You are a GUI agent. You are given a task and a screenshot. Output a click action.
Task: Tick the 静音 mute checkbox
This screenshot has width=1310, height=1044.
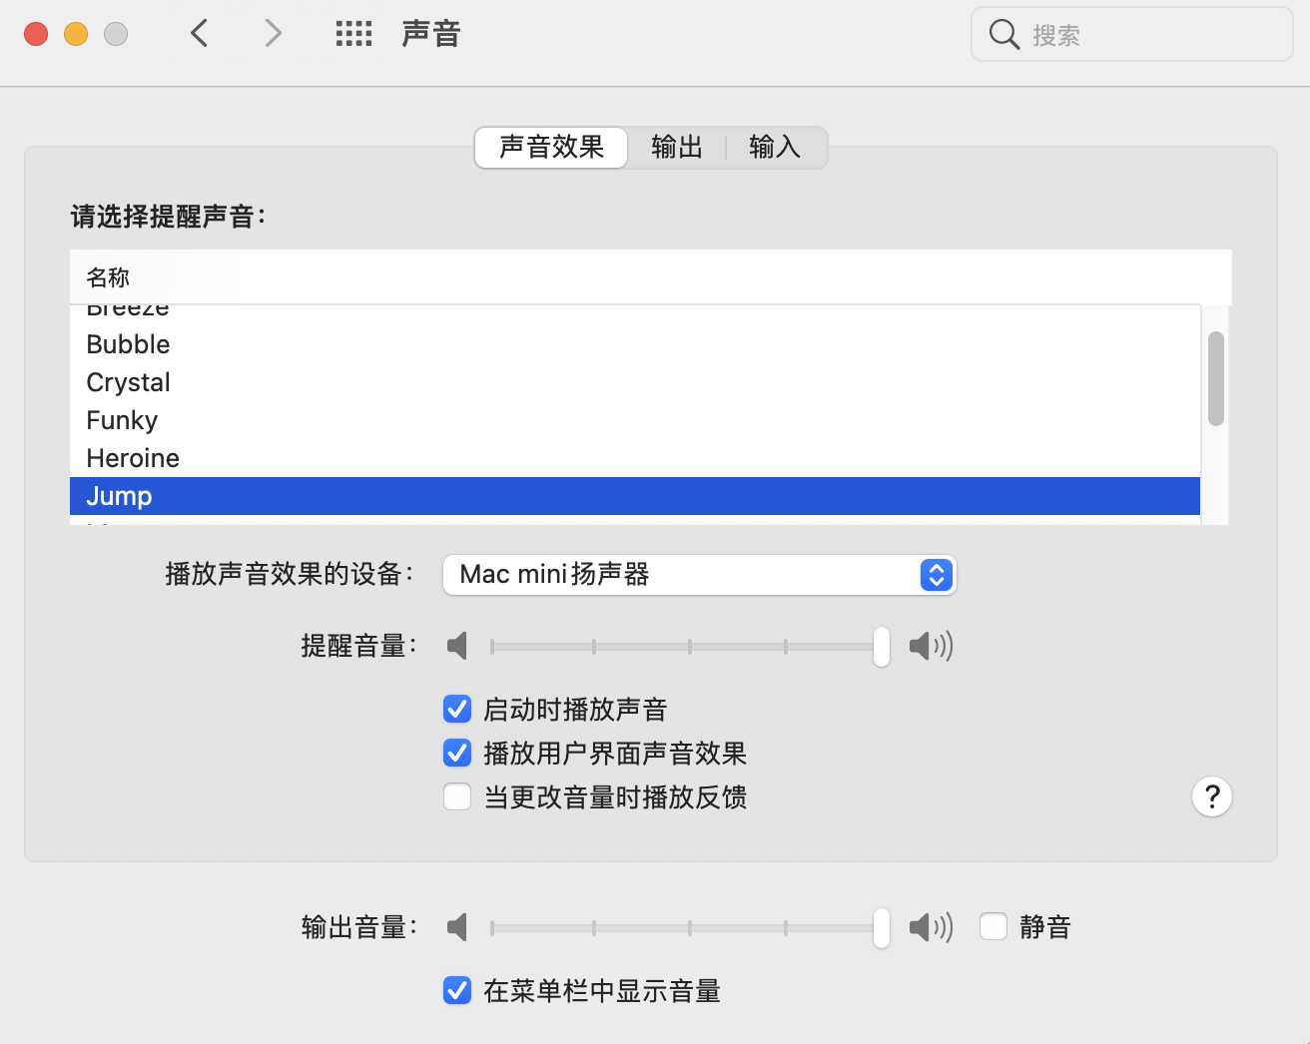click(993, 927)
